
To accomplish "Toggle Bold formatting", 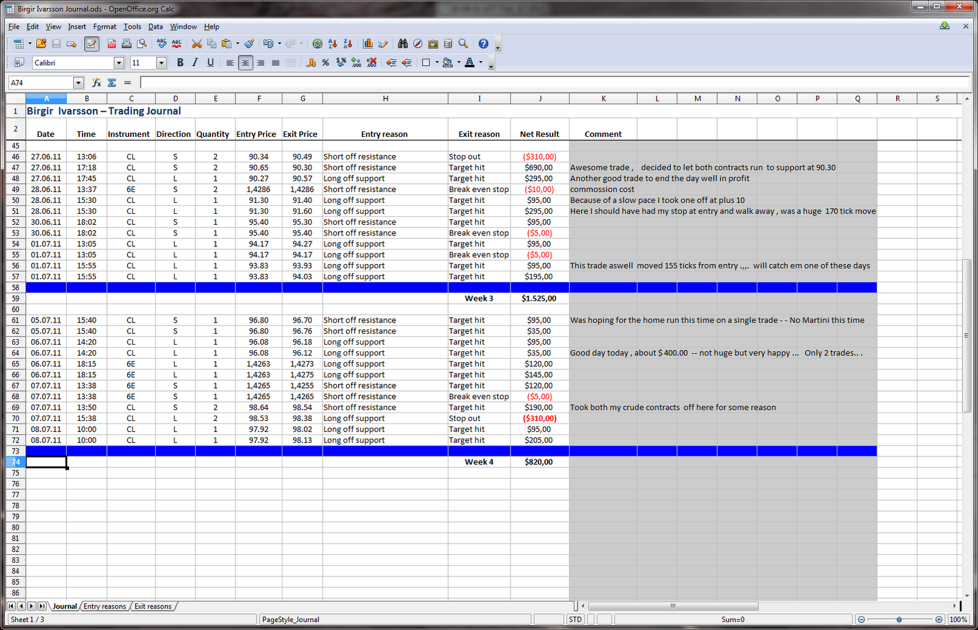I will coord(180,62).
